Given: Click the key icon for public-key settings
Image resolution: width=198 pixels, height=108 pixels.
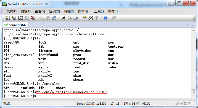Looking at the screenshot, I should coord(97,18).
